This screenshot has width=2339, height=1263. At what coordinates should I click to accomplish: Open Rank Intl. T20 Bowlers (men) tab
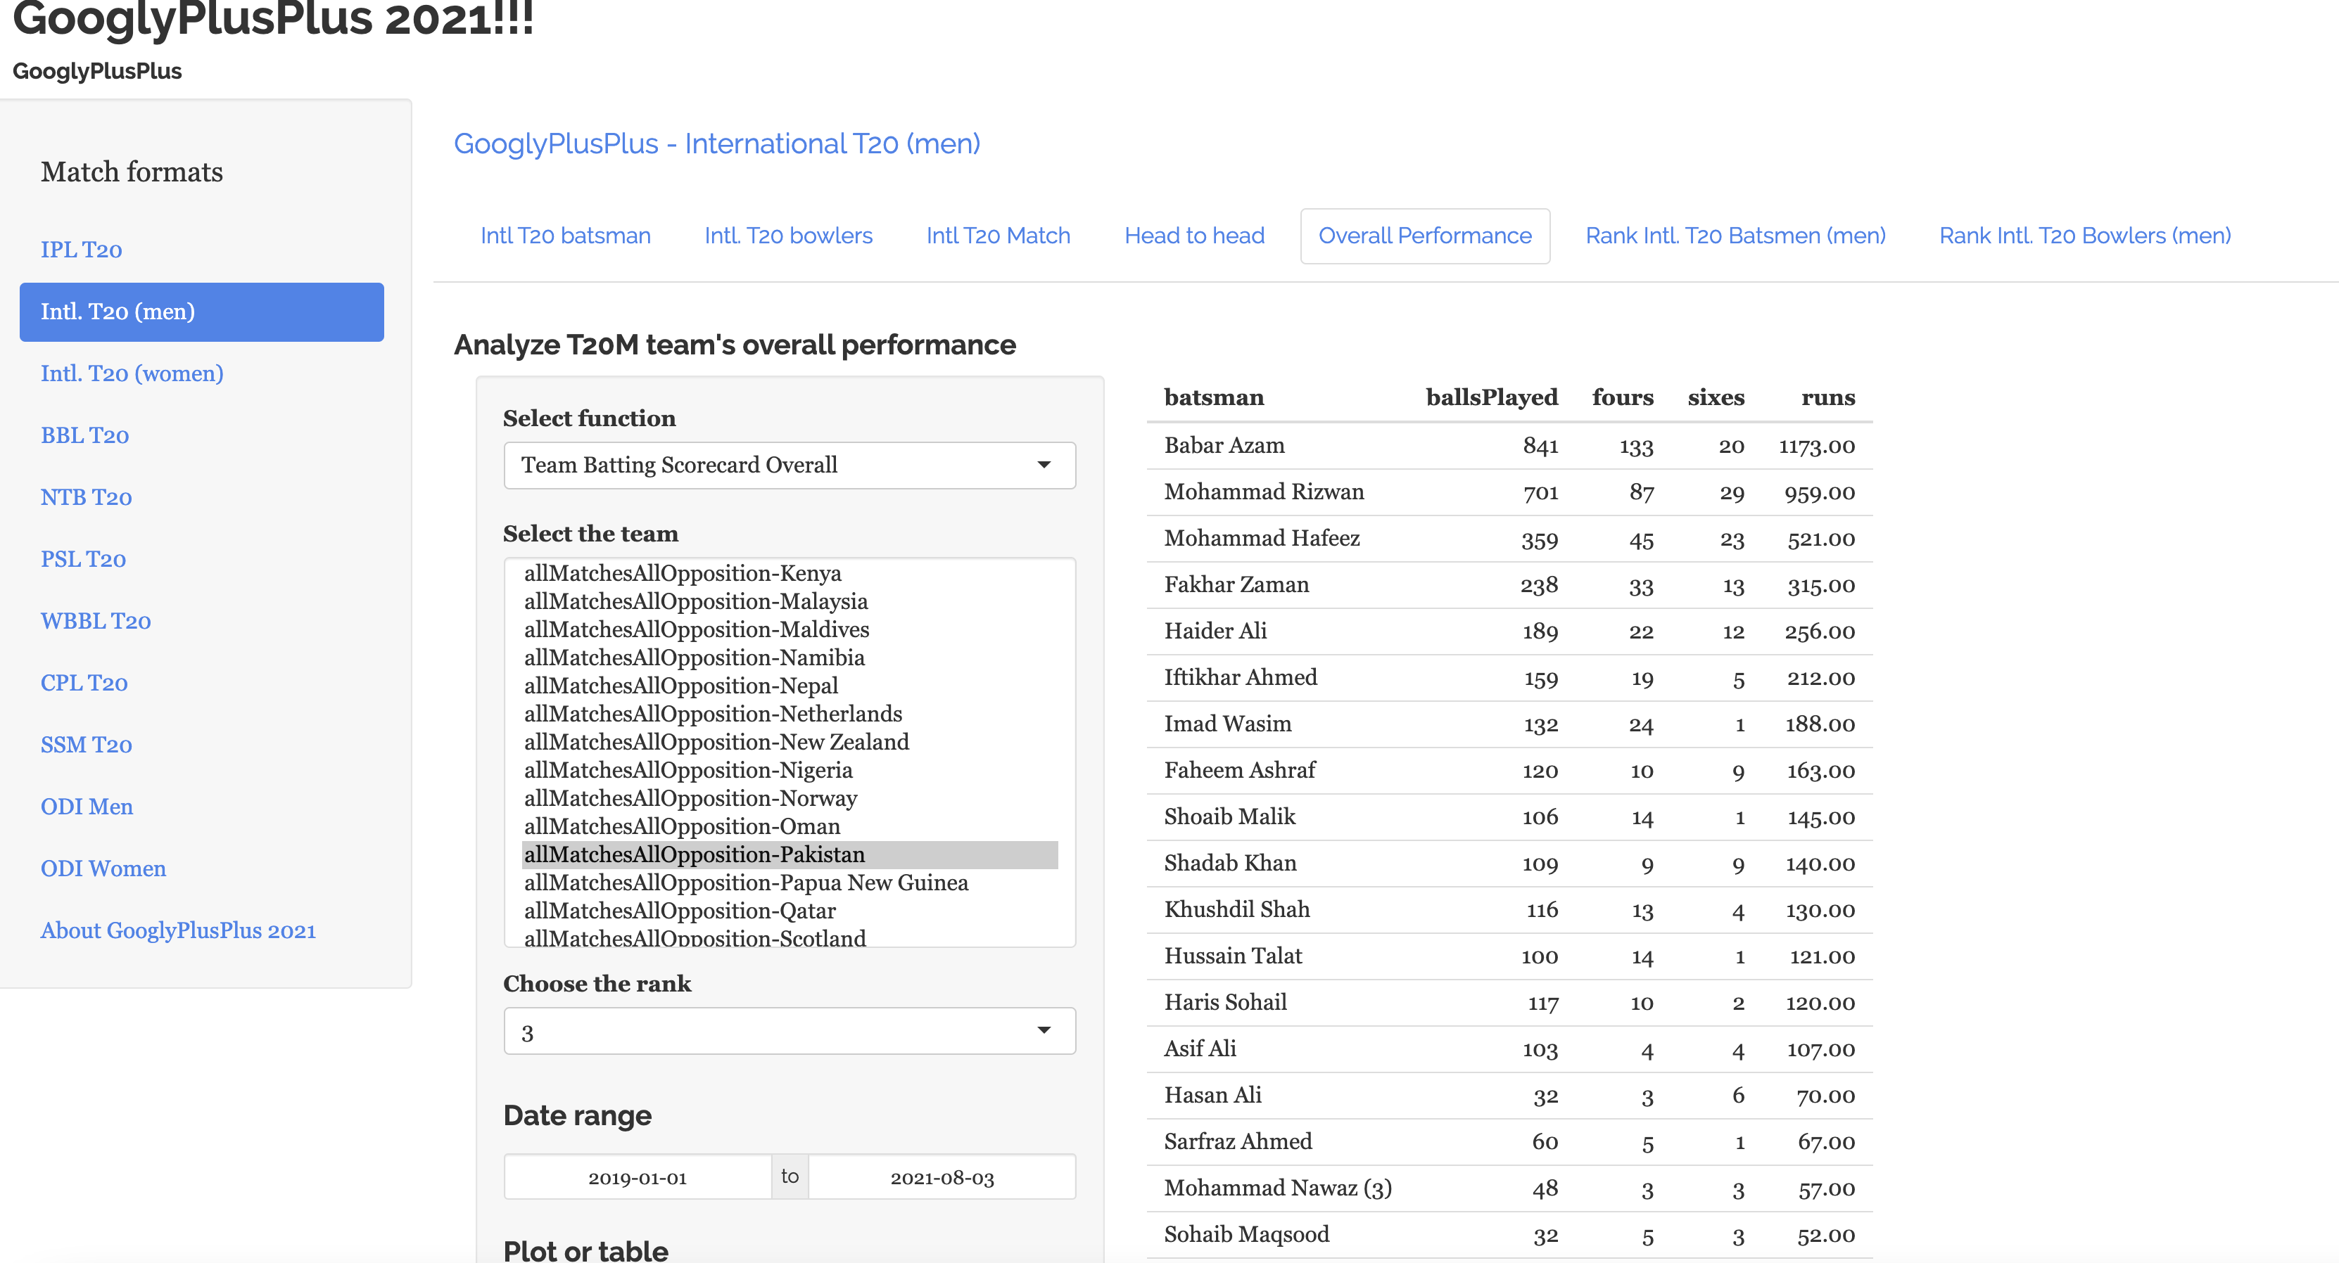coord(2084,236)
